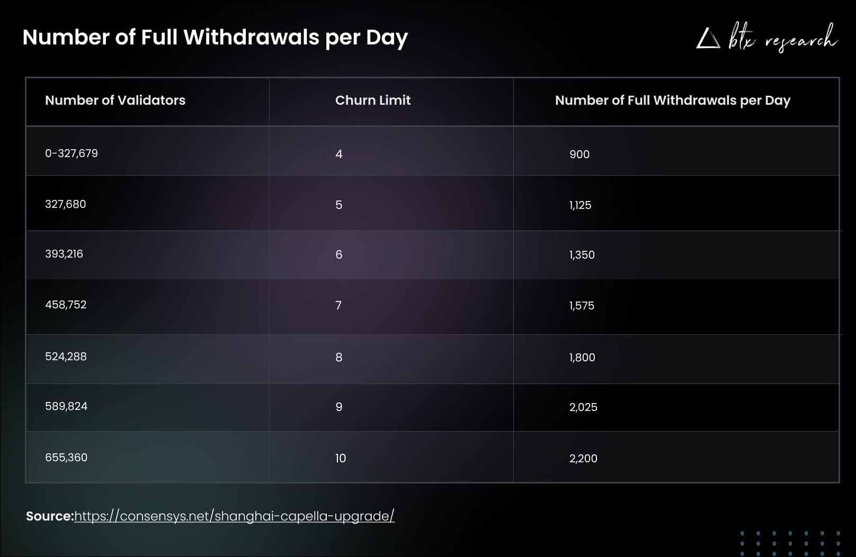Select the "Churn Limit" column header
Image resolution: width=856 pixels, height=557 pixels.
coord(373,100)
